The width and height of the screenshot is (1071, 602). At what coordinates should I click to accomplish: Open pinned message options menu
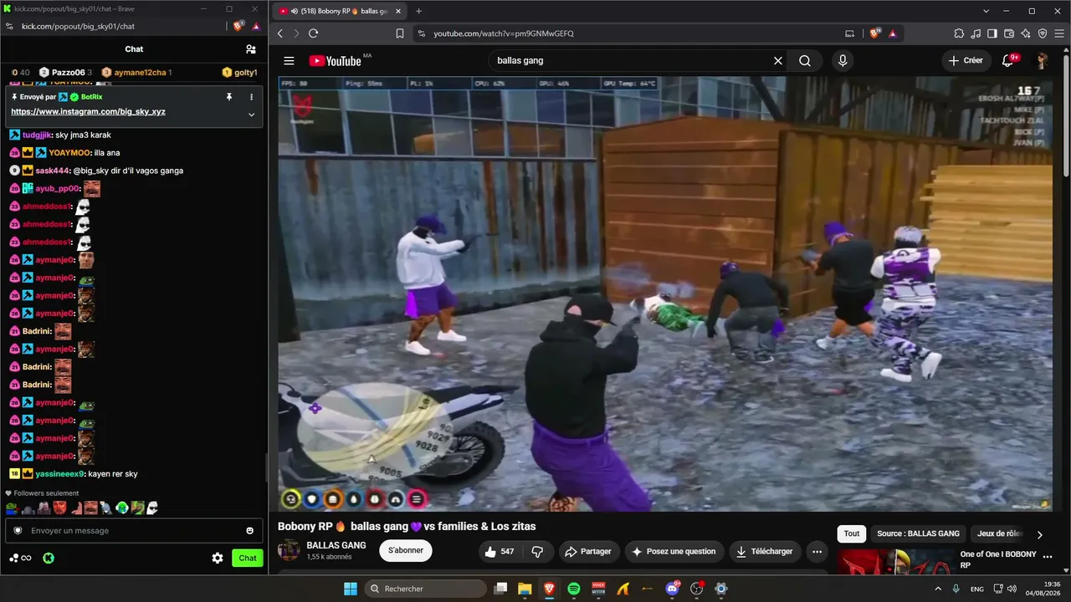coord(251,97)
